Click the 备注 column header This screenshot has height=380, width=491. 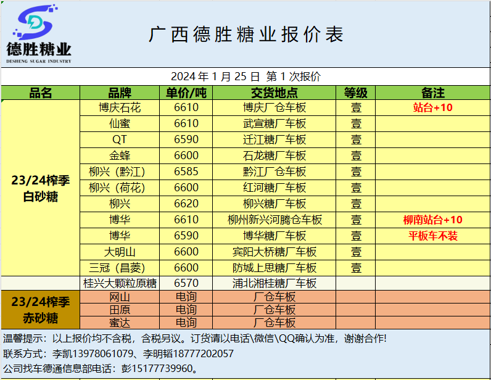(432, 93)
